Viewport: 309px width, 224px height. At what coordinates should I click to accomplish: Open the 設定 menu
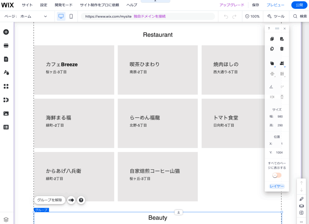click(x=43, y=5)
